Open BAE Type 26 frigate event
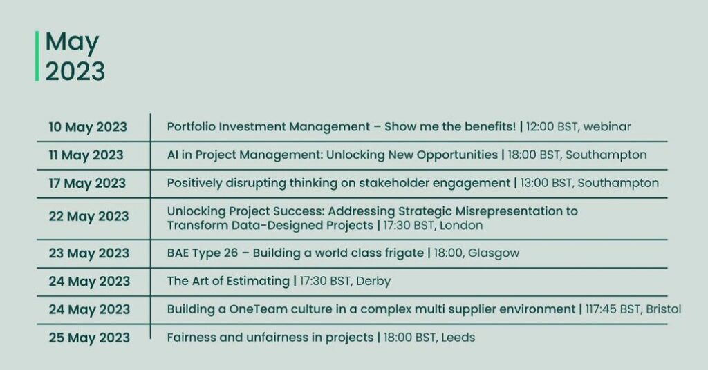Image resolution: width=708 pixels, height=370 pixels. pyautogui.click(x=295, y=253)
